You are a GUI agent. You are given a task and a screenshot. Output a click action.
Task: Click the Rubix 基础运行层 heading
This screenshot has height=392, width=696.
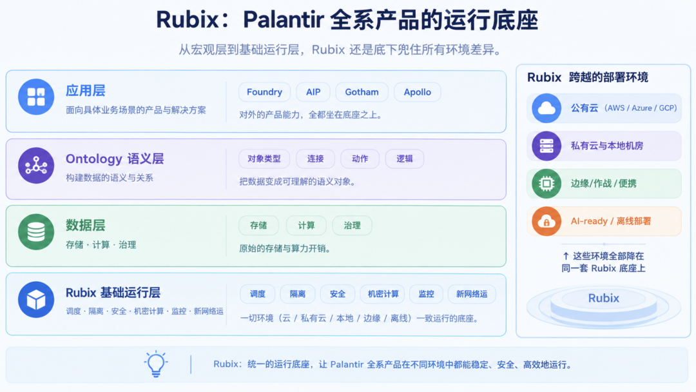113,293
